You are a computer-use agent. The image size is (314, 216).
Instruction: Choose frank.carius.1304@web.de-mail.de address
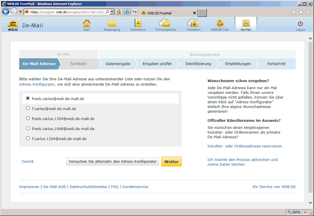click(28, 118)
